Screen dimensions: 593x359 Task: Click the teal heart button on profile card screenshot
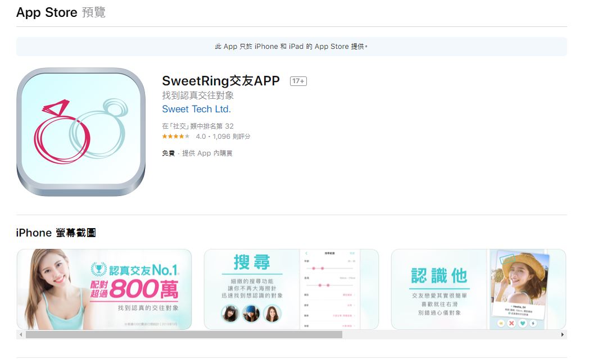coord(522,323)
